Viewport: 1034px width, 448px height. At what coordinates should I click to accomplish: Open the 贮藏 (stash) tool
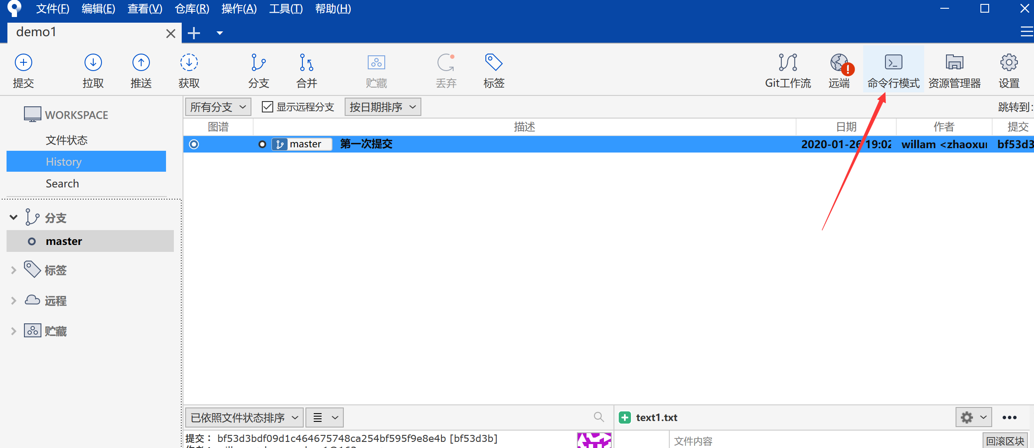point(376,70)
